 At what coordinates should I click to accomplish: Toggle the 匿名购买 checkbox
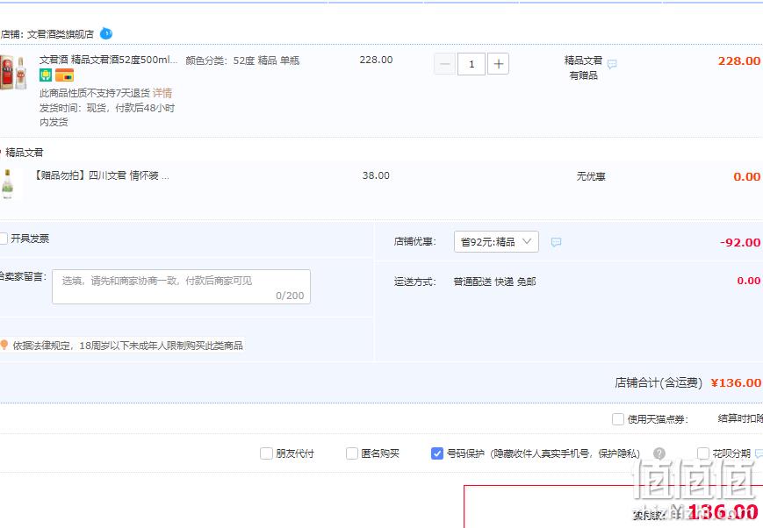coord(352,453)
